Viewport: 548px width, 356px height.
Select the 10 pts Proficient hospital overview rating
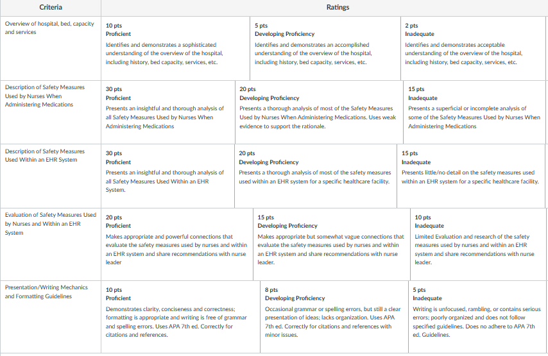[x=175, y=48]
